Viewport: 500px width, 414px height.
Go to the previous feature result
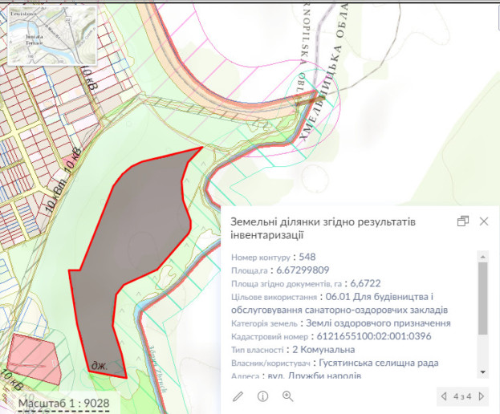coord(444,396)
